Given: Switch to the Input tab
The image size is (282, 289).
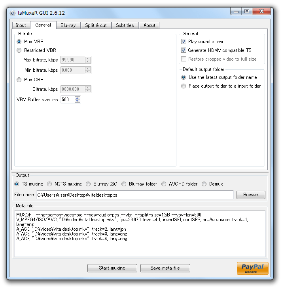Looking at the screenshot, I should pyautogui.click(x=21, y=25).
